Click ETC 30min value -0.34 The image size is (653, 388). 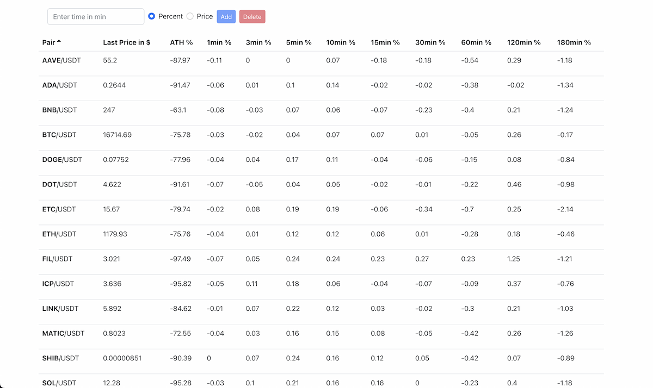[x=424, y=209]
